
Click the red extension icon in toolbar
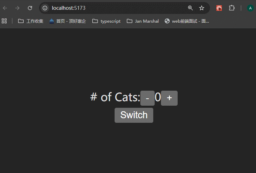219,8
